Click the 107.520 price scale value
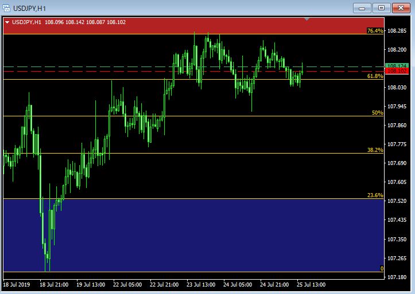 tap(397, 201)
